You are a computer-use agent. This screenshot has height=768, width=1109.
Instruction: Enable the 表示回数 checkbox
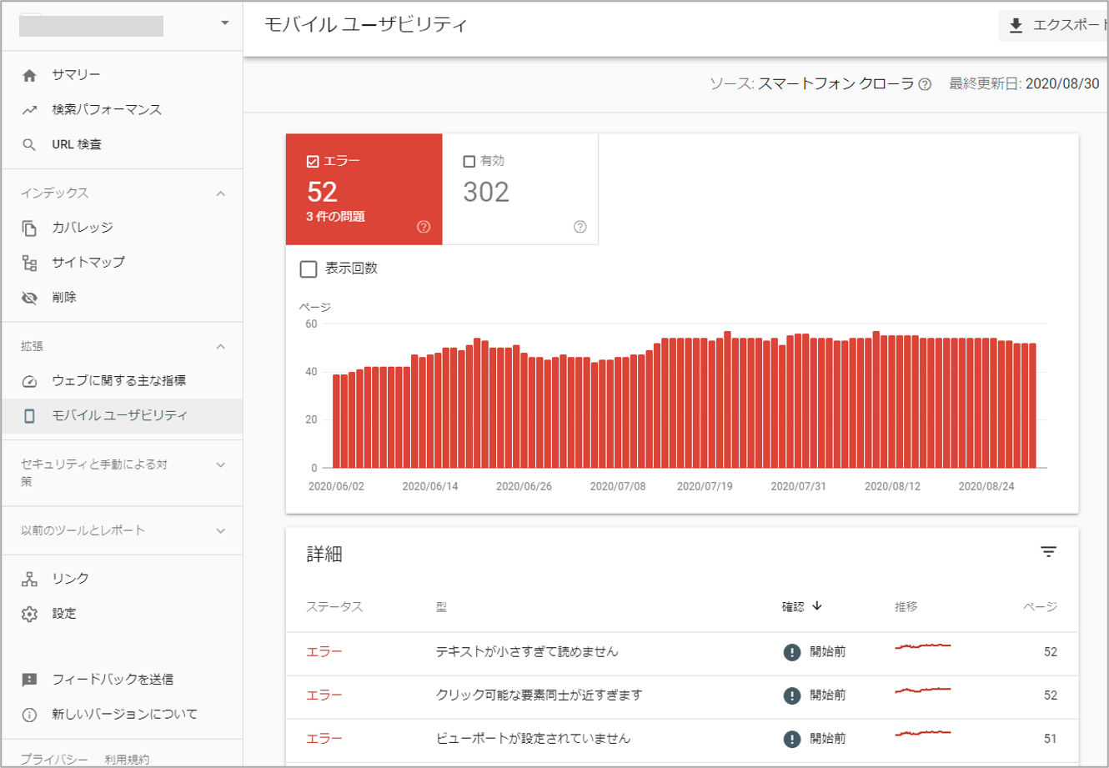309,269
